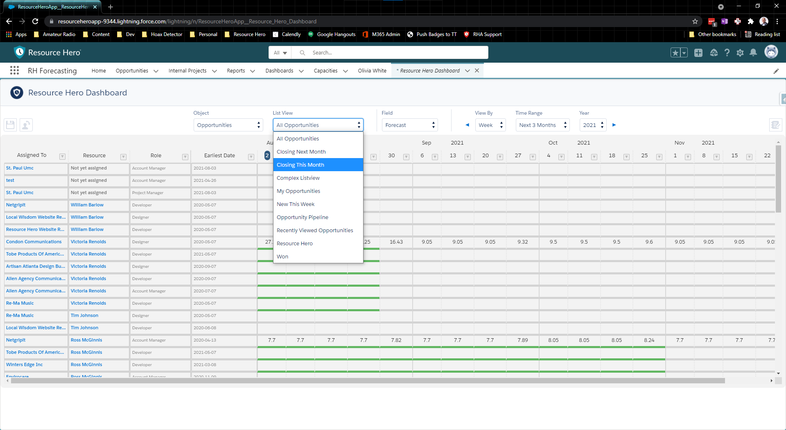Click the browser address bar
This screenshot has height=430, width=786.
[368, 21]
